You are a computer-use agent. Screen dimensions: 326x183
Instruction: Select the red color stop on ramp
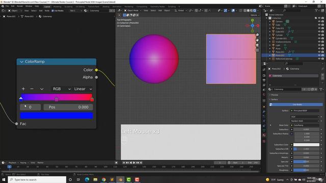92,100
